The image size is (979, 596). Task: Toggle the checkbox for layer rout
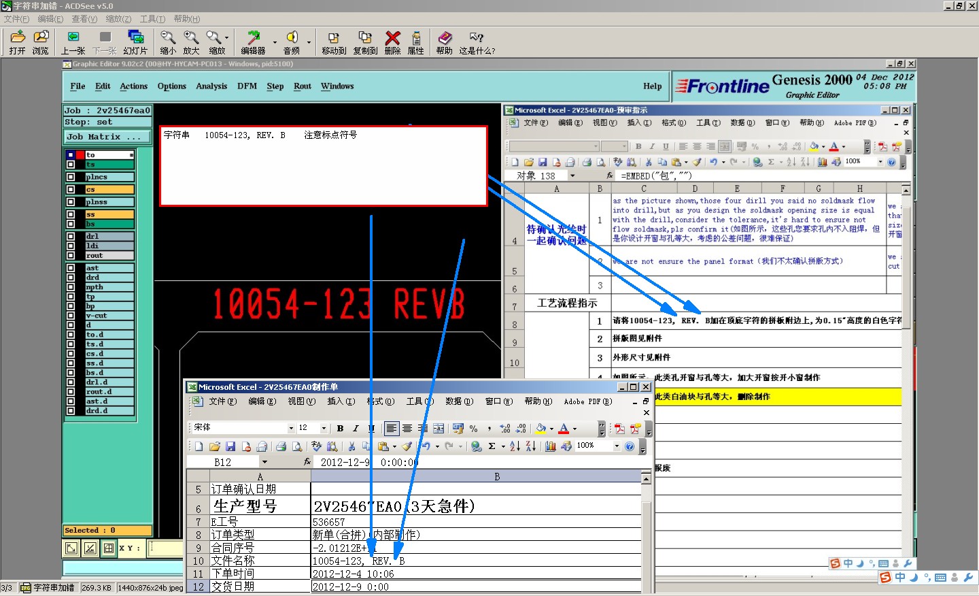(x=71, y=255)
